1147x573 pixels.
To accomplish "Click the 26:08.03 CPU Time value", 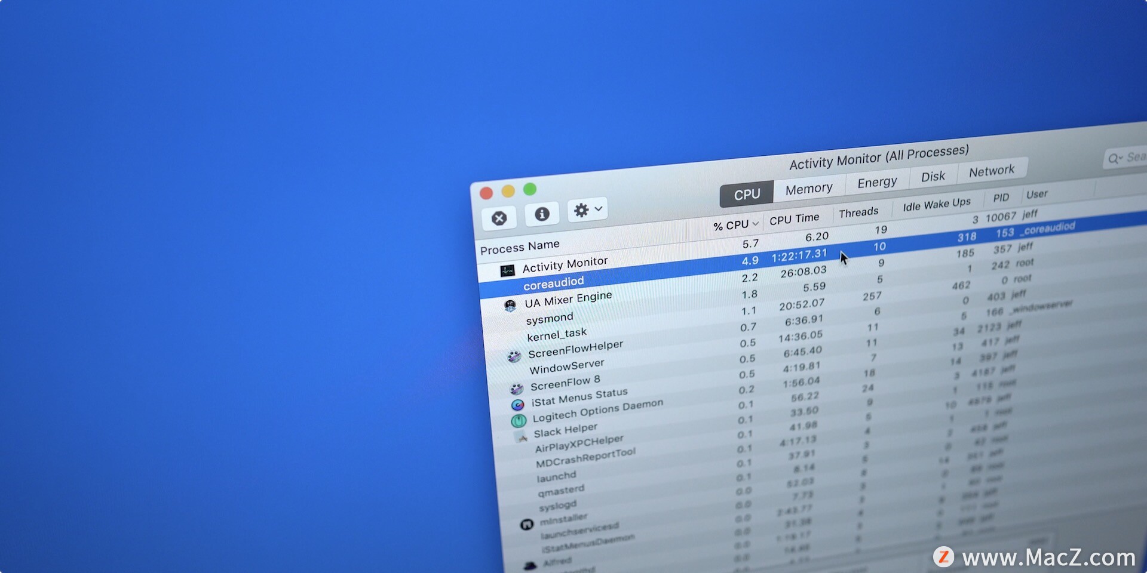I will (803, 272).
